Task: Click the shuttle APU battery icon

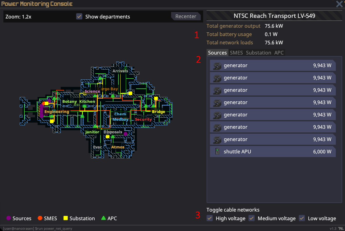Action: pyautogui.click(x=217, y=152)
